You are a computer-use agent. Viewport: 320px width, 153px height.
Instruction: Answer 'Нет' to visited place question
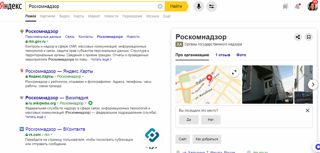point(211,120)
